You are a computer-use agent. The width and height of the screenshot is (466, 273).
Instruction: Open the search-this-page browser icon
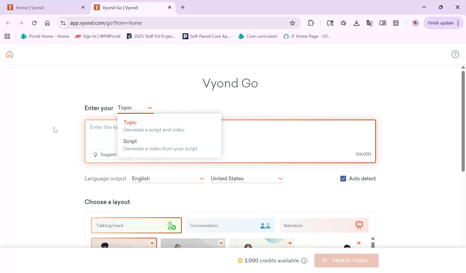(x=330, y=23)
